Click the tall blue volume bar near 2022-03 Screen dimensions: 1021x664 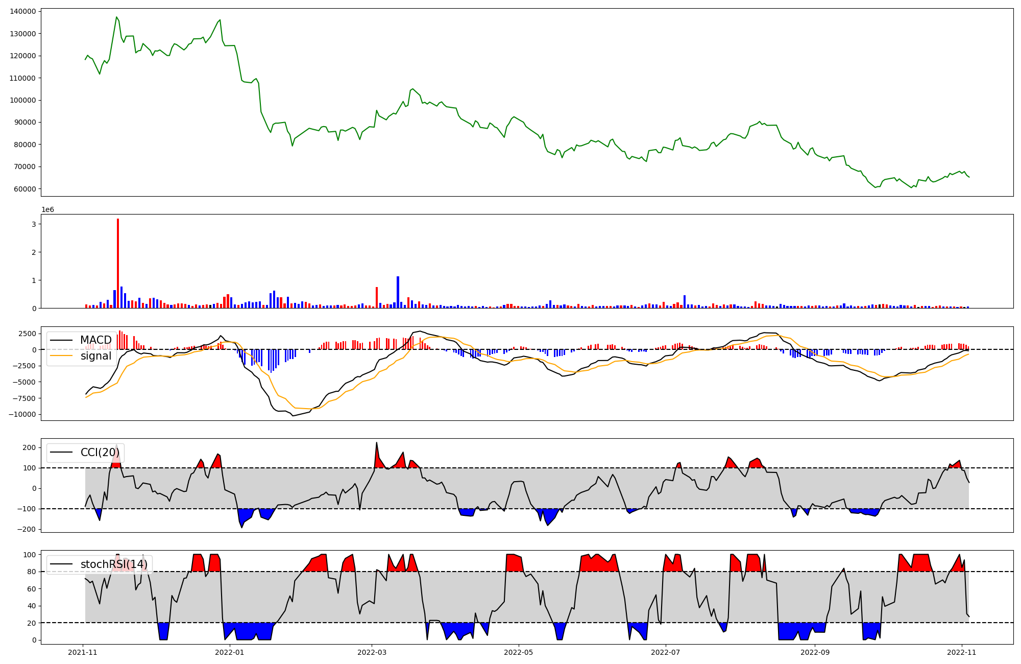pyautogui.click(x=398, y=292)
